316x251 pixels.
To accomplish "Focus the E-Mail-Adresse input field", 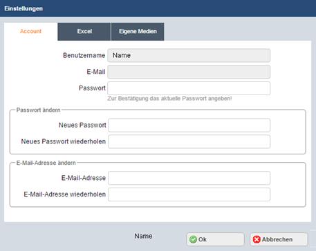I will click(189, 178).
